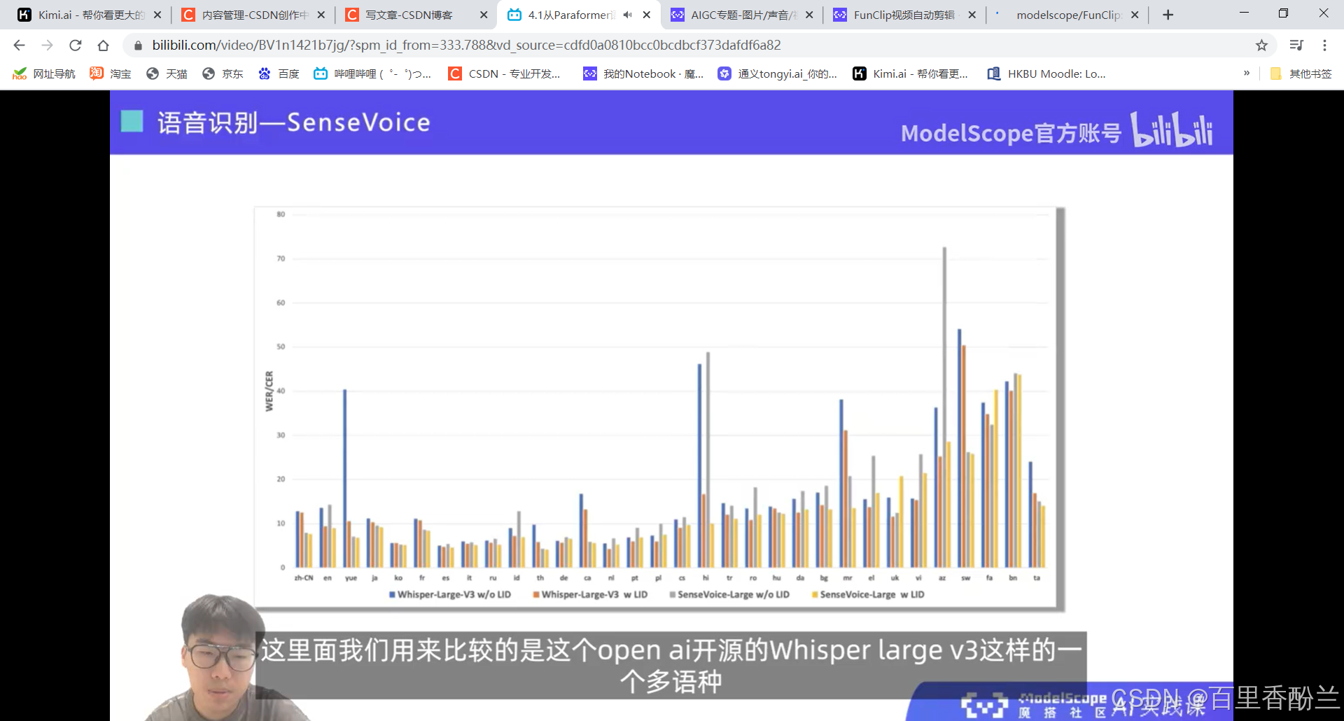Bookmark this page with the star icon
Image resolution: width=1344 pixels, height=721 pixels.
click(1261, 45)
